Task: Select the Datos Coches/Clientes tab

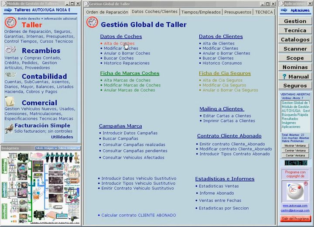Action: 154,12
